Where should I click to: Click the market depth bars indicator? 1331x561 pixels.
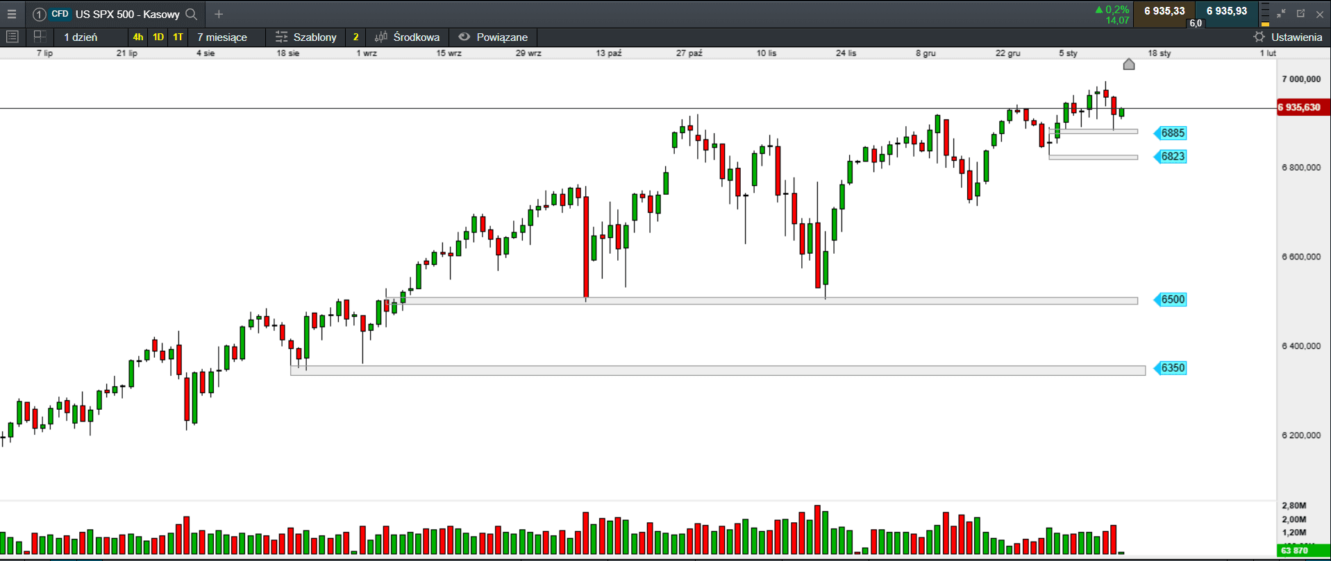click(x=1265, y=14)
